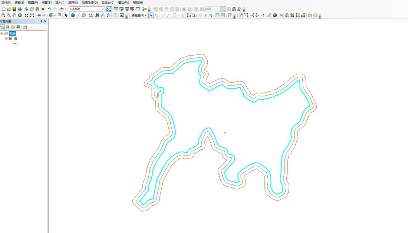Image resolution: width=408 pixels, height=233 pixels.
Task: Save the current map document
Action: (14, 9)
